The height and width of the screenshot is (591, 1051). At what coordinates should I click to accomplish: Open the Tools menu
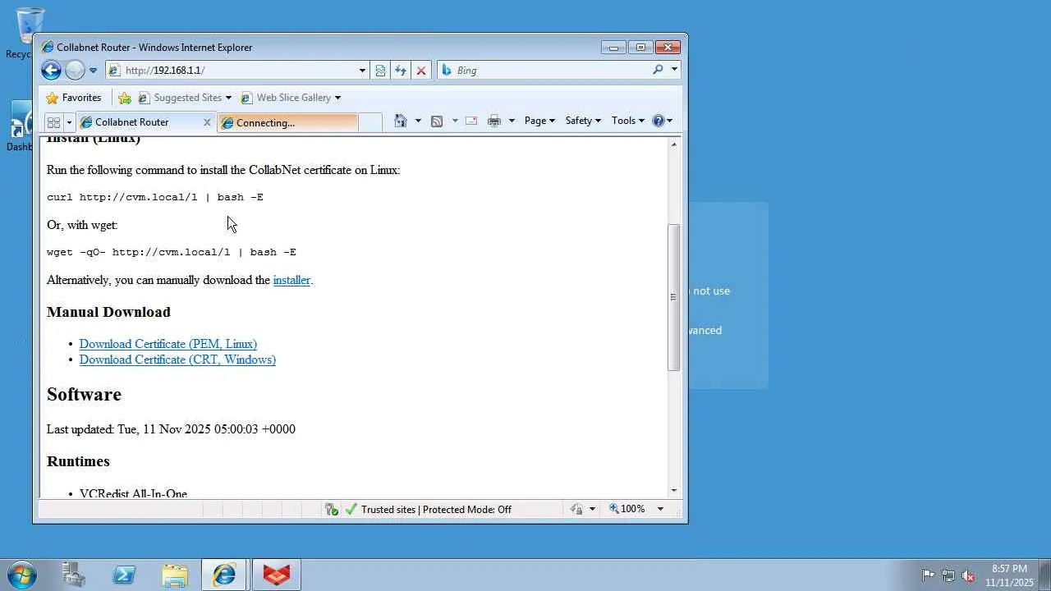point(628,121)
